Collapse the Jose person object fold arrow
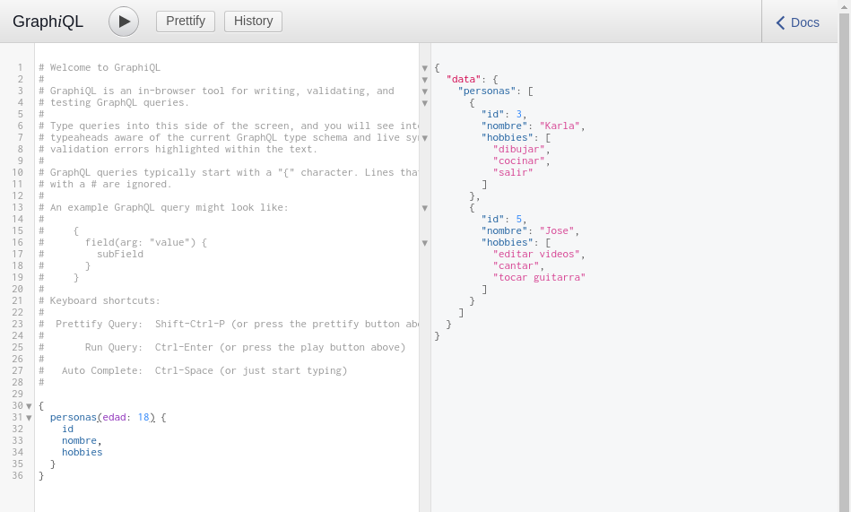This screenshot has height=512, width=851. (425, 208)
